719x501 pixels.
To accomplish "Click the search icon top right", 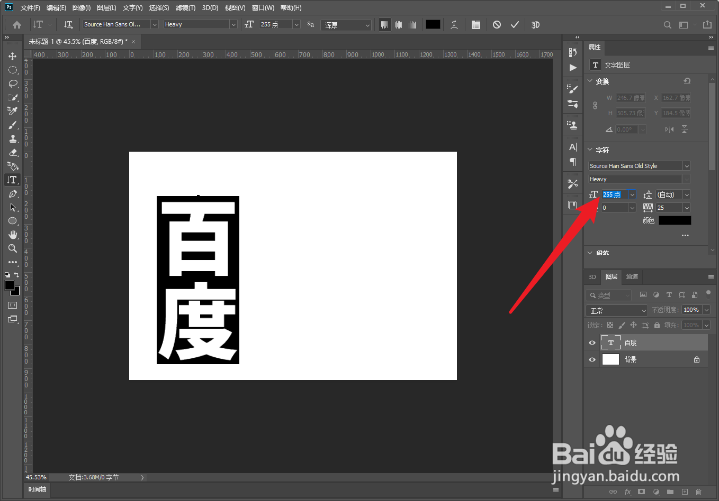I will (x=668, y=25).
